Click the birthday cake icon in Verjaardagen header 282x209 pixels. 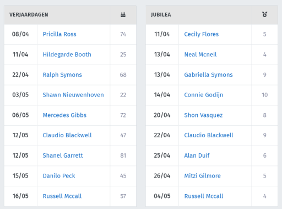(123, 14)
